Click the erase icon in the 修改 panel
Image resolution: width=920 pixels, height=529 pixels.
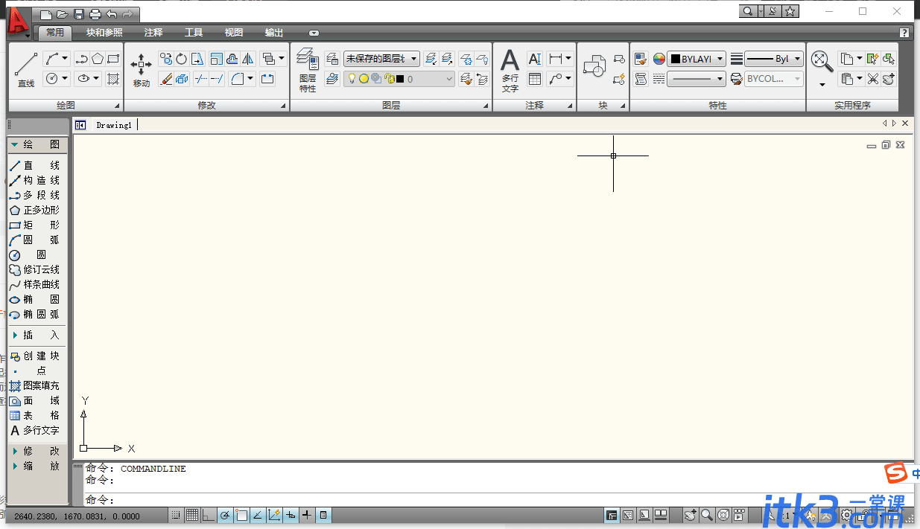(x=166, y=78)
